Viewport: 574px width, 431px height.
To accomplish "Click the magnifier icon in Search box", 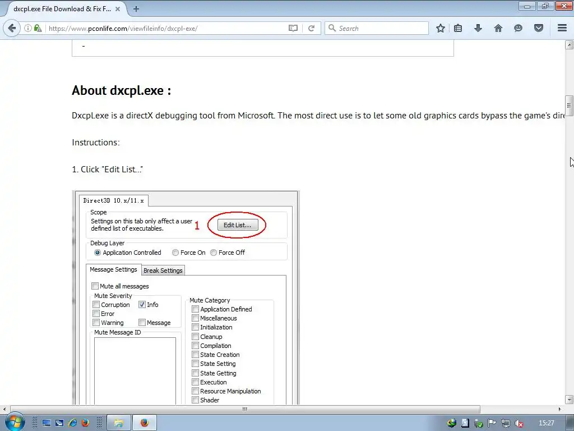I will click(332, 28).
